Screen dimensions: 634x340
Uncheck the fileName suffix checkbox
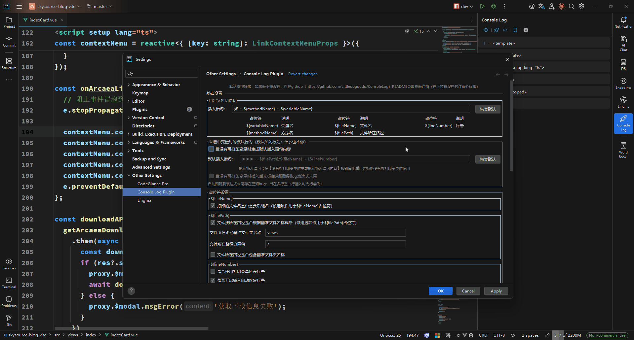213,206
